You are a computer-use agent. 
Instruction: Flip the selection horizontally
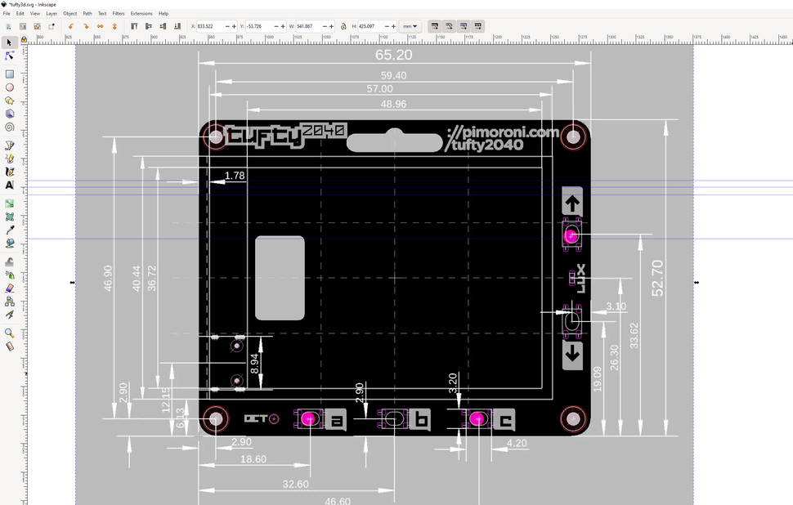(101, 25)
